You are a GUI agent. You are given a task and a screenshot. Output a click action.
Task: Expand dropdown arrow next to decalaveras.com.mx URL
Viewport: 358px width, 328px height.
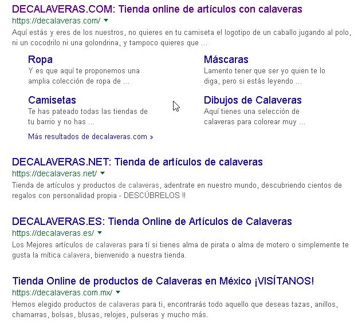click(118, 293)
